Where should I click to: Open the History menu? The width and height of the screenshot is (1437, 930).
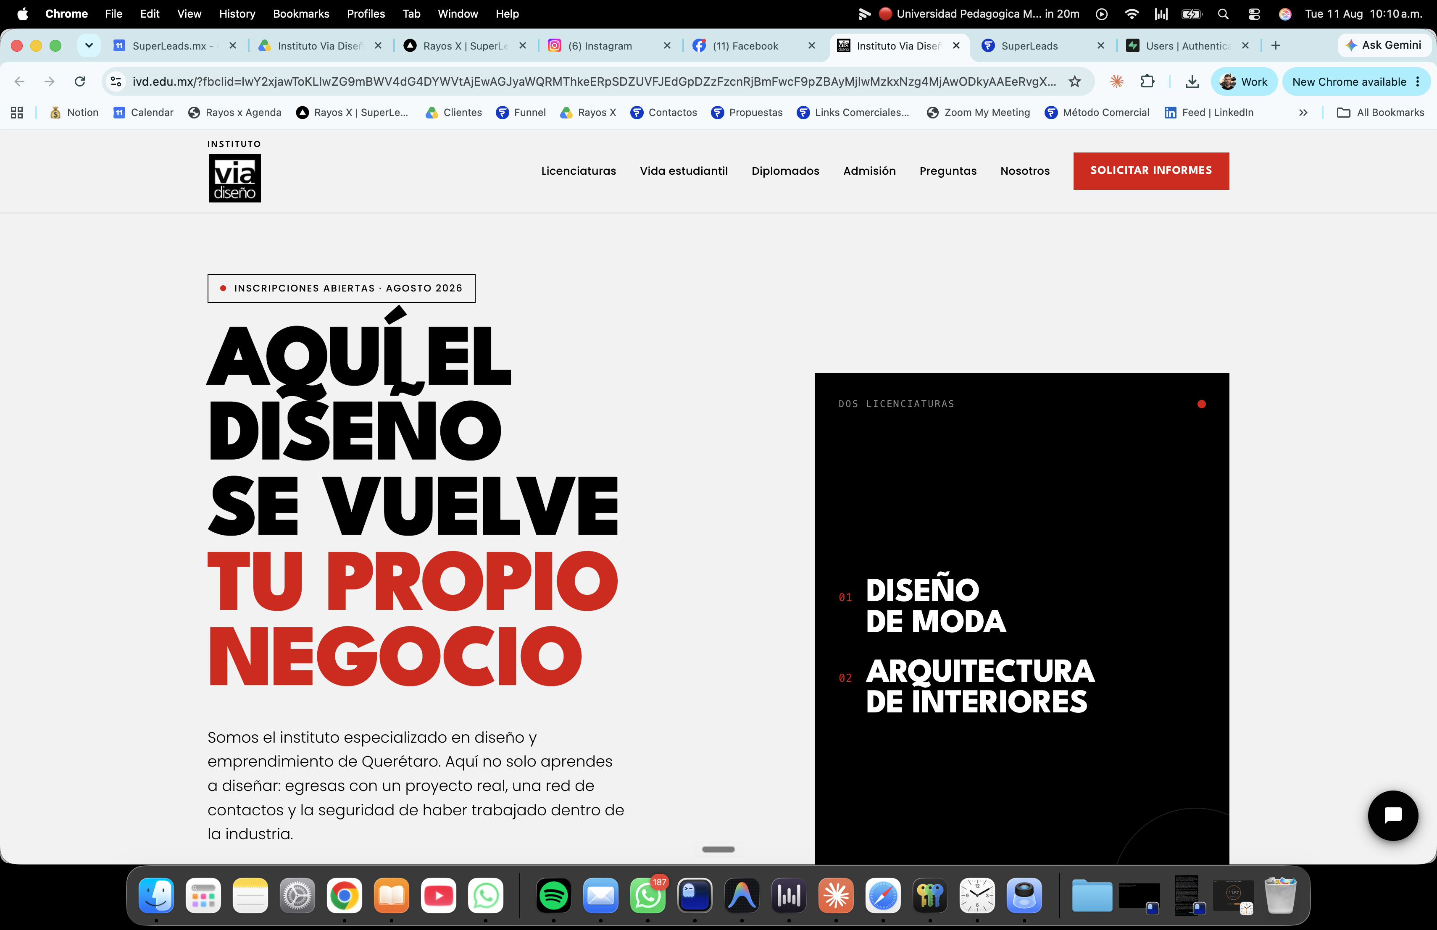pyautogui.click(x=237, y=13)
